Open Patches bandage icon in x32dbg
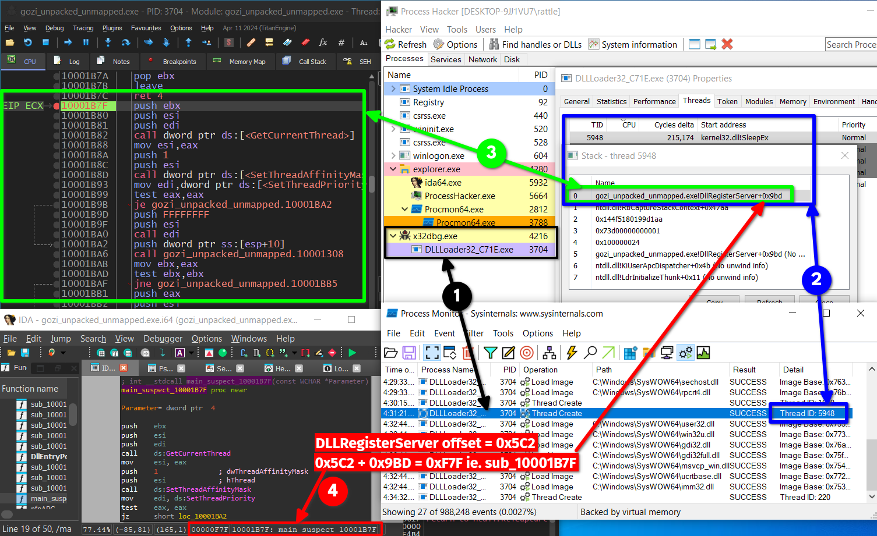Screen dimensions: 877x536 [x=251, y=42]
